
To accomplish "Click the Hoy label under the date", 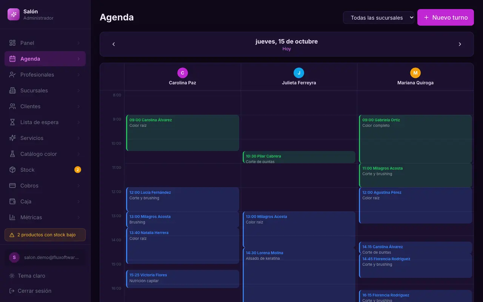I will click(287, 49).
